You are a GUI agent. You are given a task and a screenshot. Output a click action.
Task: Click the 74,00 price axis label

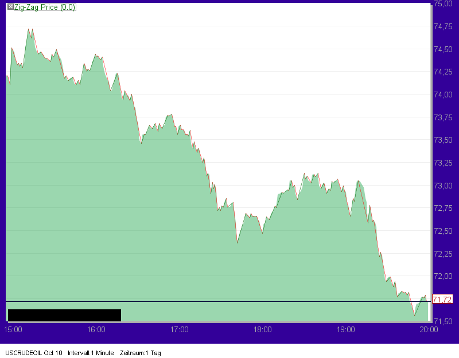tap(443, 95)
